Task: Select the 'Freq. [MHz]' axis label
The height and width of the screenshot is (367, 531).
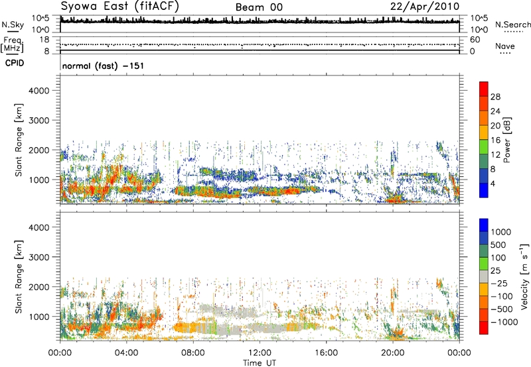Action: (x=12, y=45)
